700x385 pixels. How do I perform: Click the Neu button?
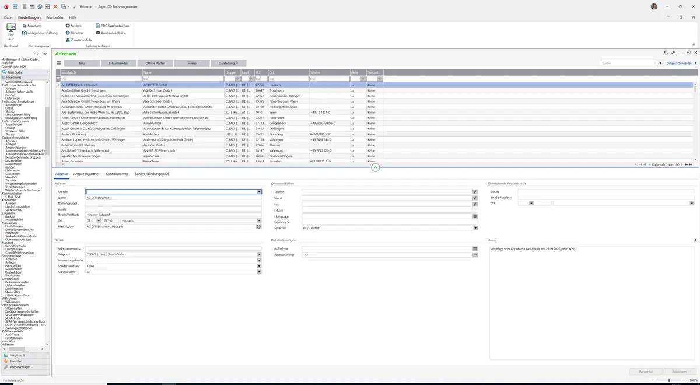pyautogui.click(x=82, y=63)
